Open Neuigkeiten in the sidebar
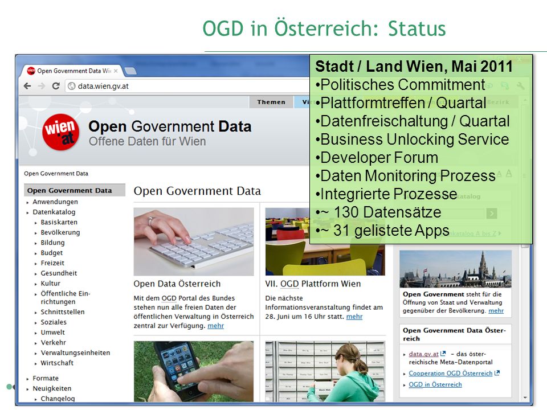The height and width of the screenshot is (410, 547). point(52,388)
